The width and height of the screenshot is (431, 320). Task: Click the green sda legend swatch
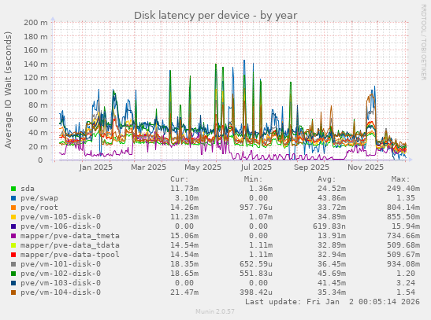13,189
